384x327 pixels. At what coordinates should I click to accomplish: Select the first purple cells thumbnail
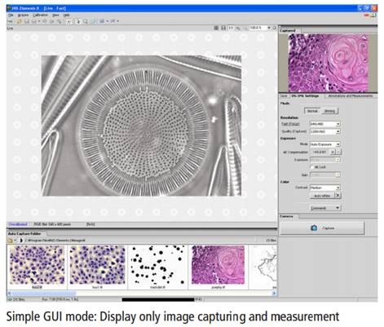pos(38,265)
